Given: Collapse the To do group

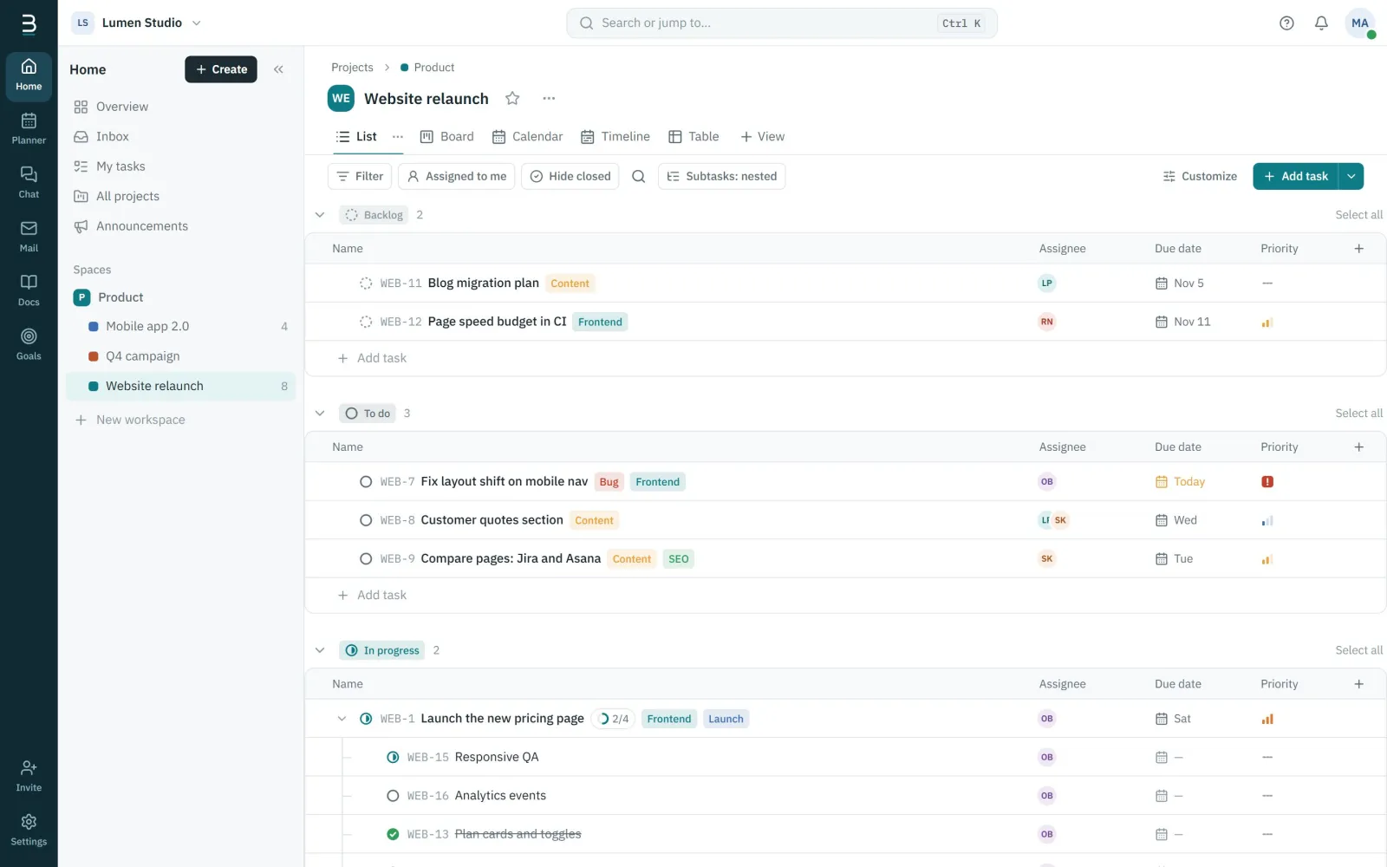Looking at the screenshot, I should click(x=320, y=414).
